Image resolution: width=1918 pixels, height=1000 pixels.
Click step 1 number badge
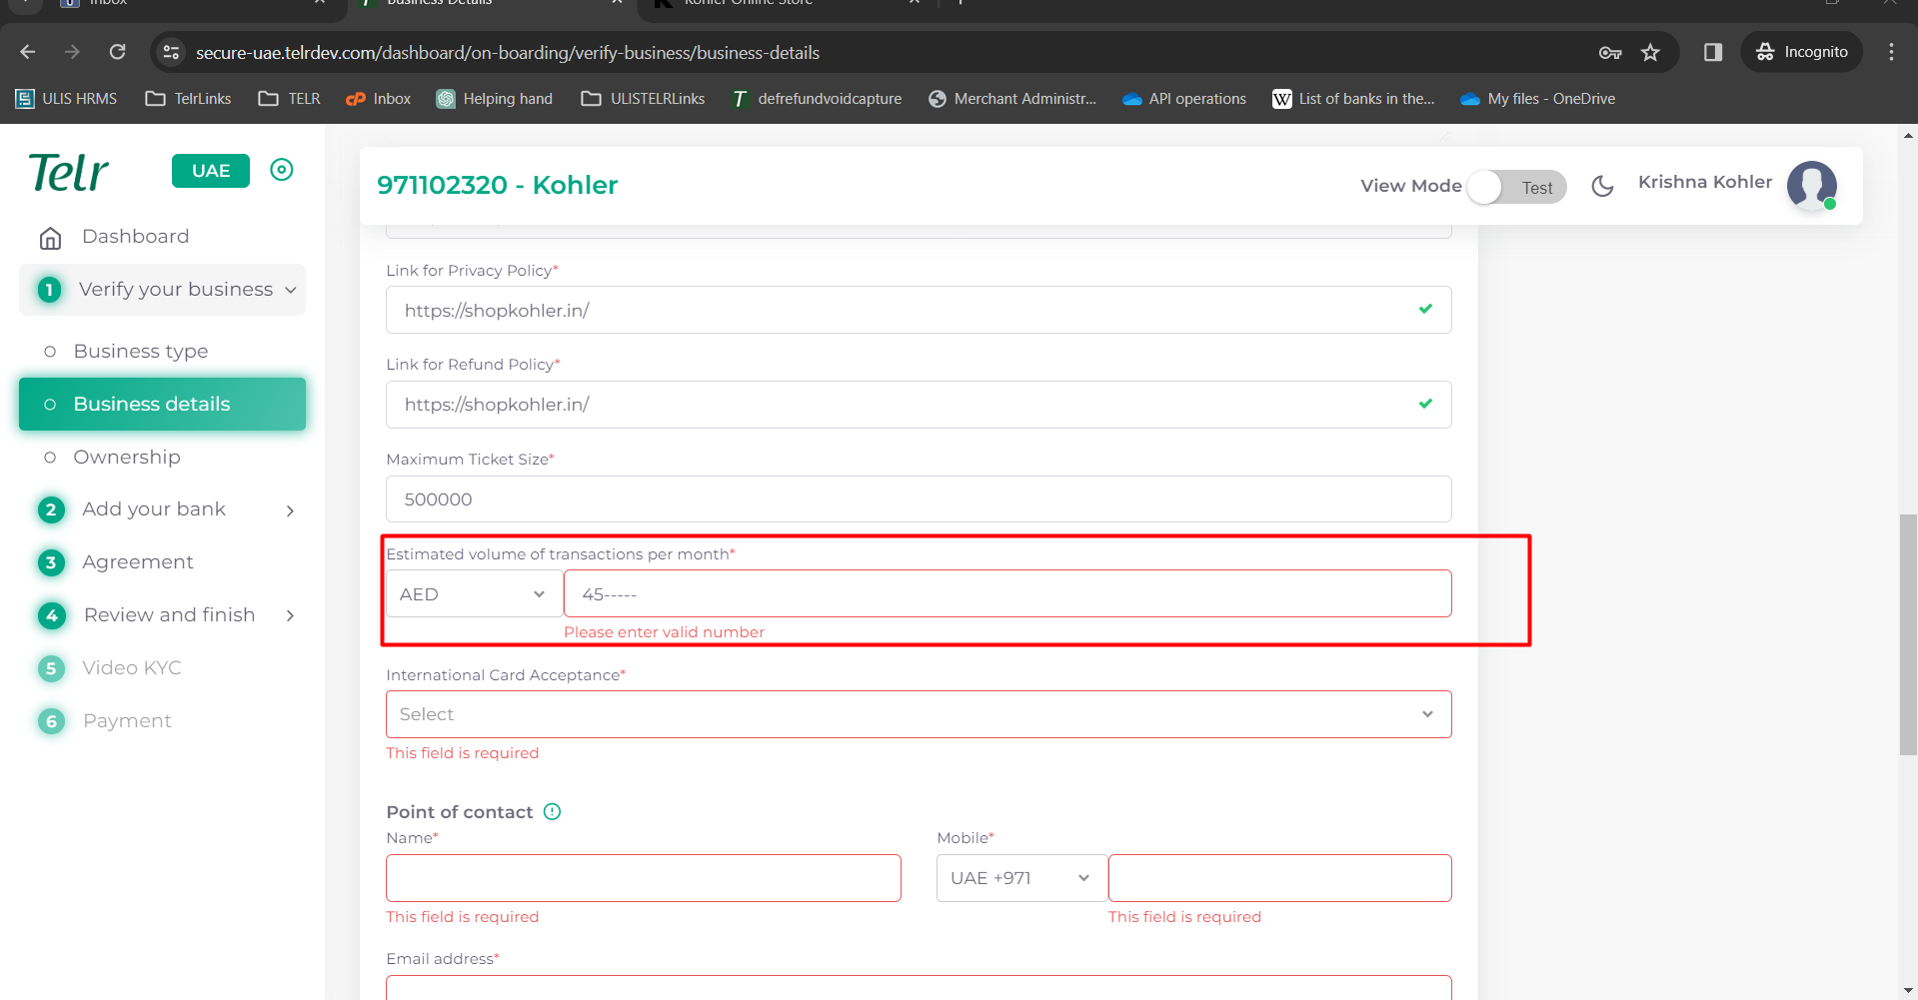49,290
